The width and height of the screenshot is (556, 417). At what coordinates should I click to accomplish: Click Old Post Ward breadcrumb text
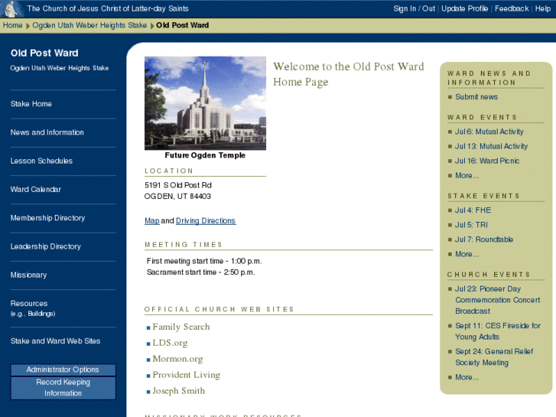[182, 25]
